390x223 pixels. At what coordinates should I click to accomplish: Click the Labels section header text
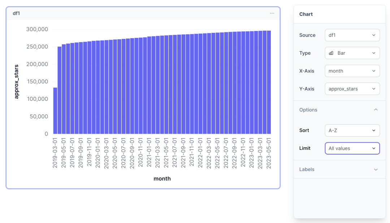click(x=307, y=169)
